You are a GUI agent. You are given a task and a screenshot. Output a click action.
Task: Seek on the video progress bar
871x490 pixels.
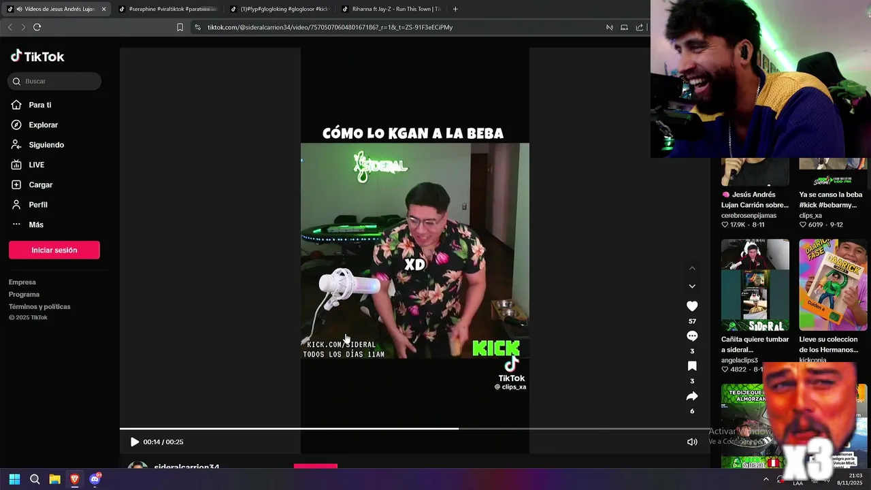(x=414, y=429)
